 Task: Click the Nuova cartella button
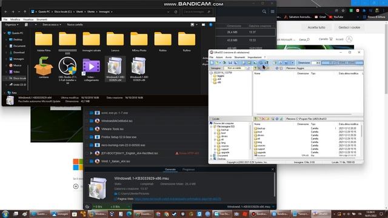(x=75, y=25)
